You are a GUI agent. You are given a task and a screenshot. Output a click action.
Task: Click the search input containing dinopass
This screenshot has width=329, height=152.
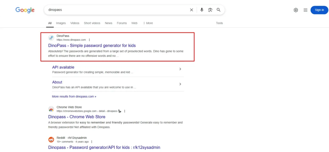(118, 10)
